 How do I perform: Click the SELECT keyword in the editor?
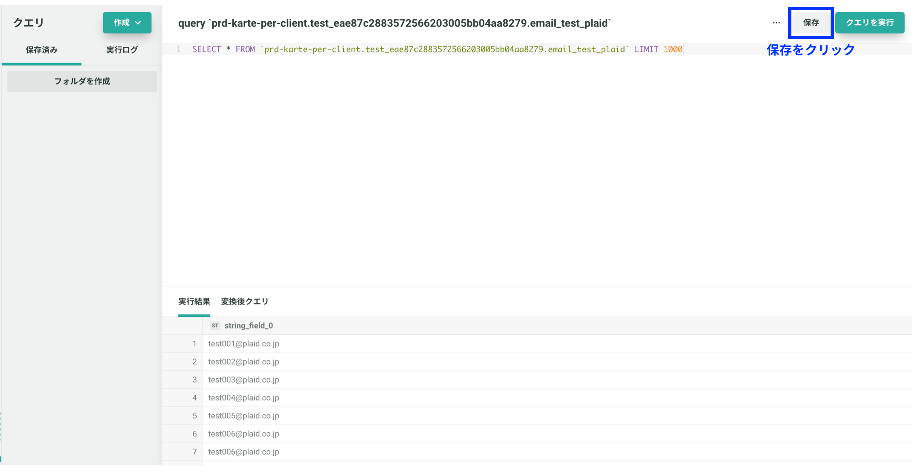pyautogui.click(x=206, y=49)
